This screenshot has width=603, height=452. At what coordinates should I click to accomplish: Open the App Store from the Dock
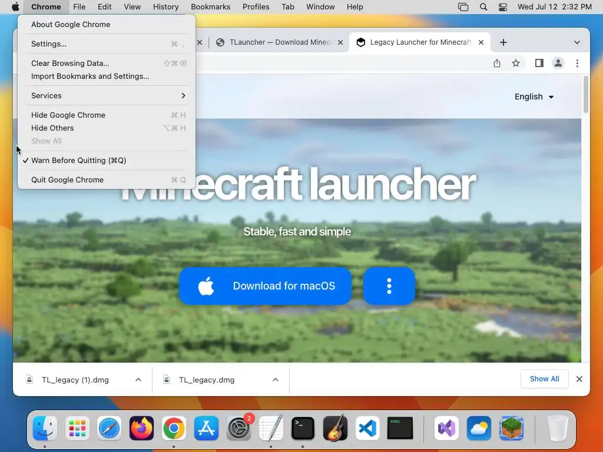click(x=206, y=428)
